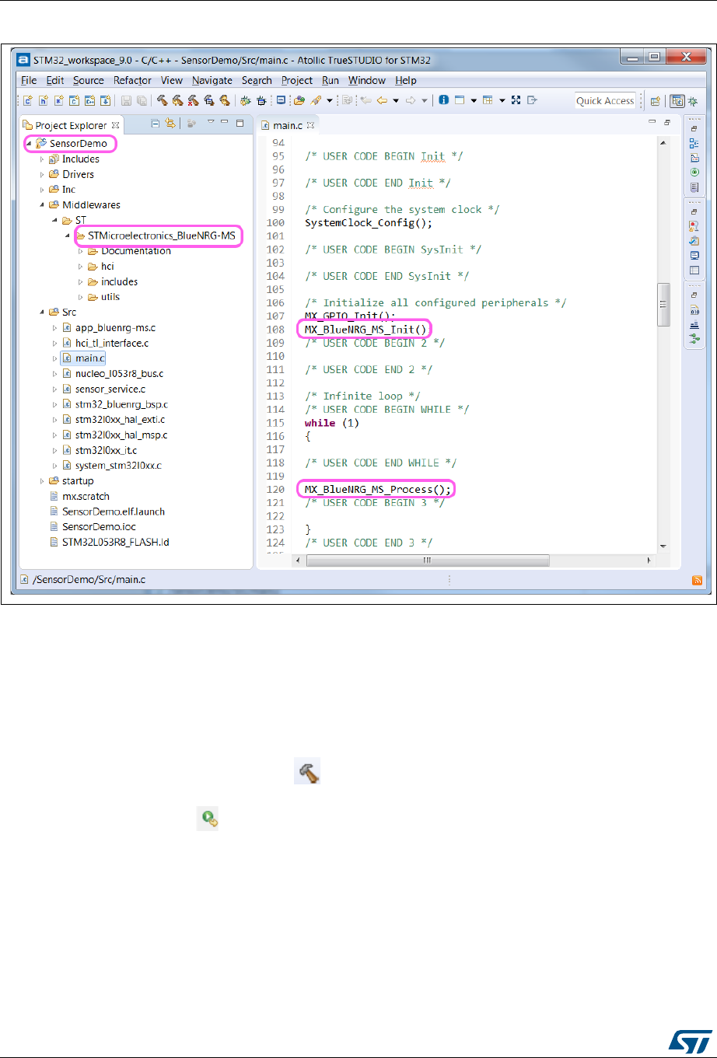The height and width of the screenshot is (1058, 717).
Task: Select main.c in the project tree
Action: (89, 358)
